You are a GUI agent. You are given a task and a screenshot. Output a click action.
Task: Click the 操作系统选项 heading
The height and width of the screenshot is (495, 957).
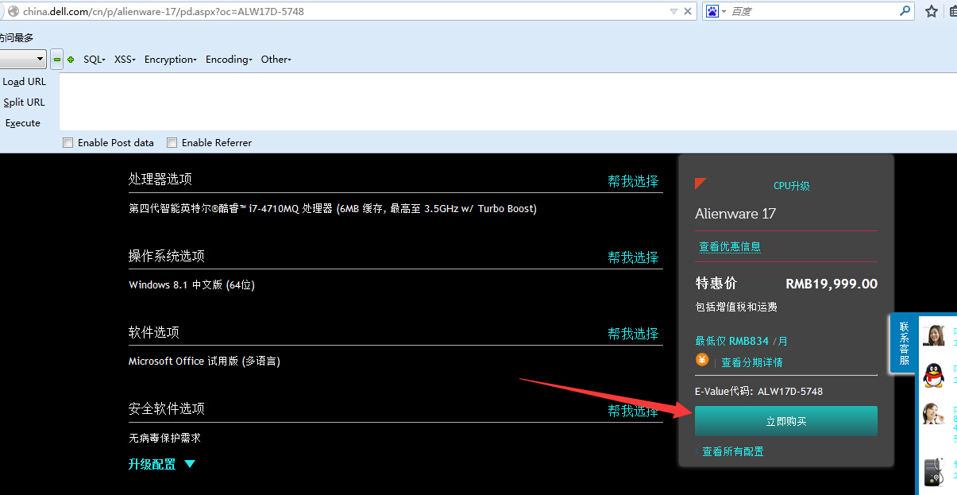click(x=166, y=256)
